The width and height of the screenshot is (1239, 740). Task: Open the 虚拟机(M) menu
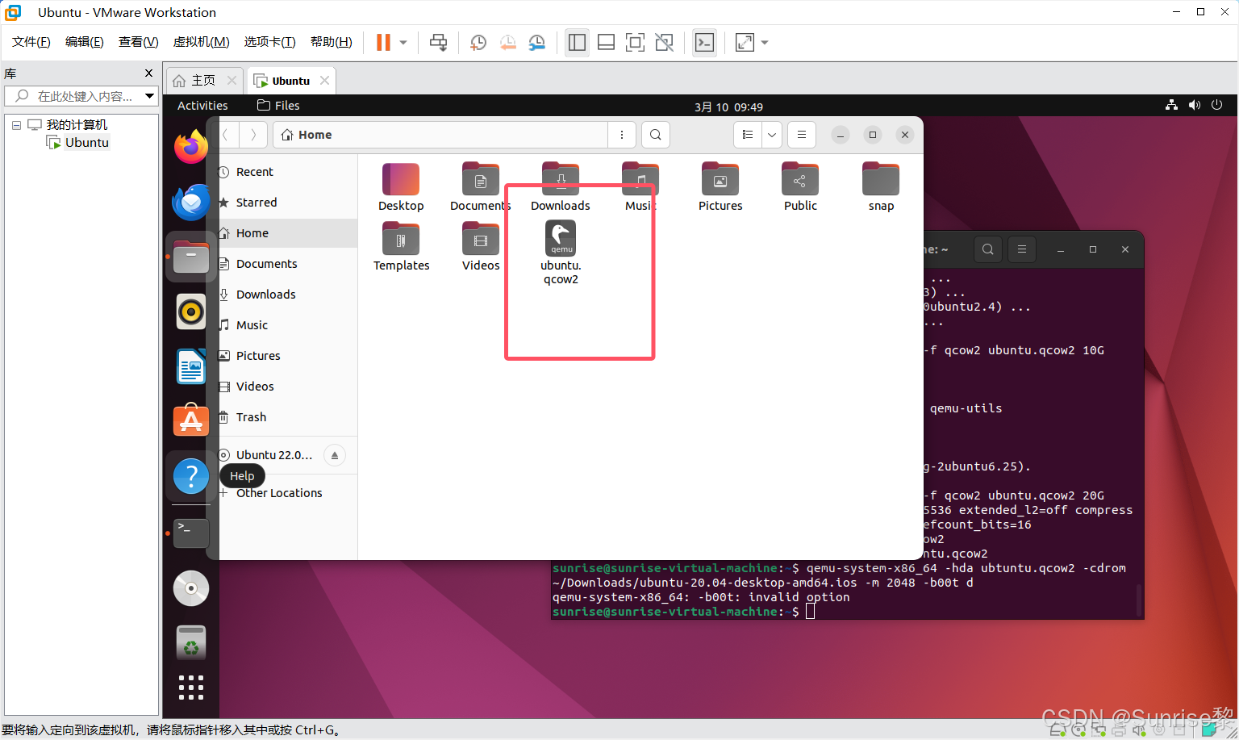pyautogui.click(x=202, y=42)
